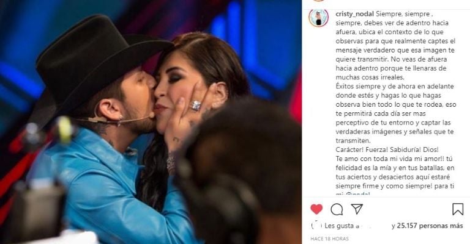Save the post with the bookmark icon
Image resolution: width=470 pixels, height=244 pixels.
pyautogui.click(x=458, y=209)
